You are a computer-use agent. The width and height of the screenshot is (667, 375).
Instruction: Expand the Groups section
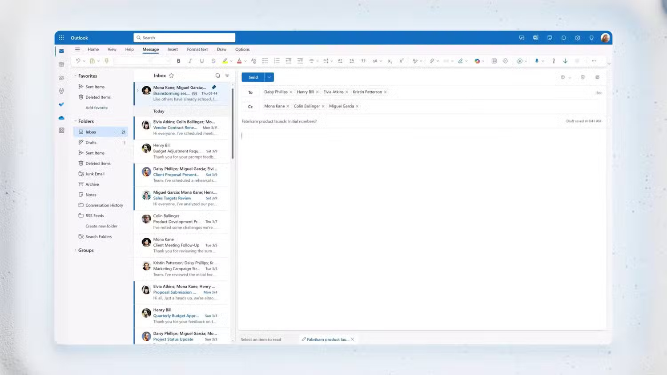pyautogui.click(x=75, y=250)
